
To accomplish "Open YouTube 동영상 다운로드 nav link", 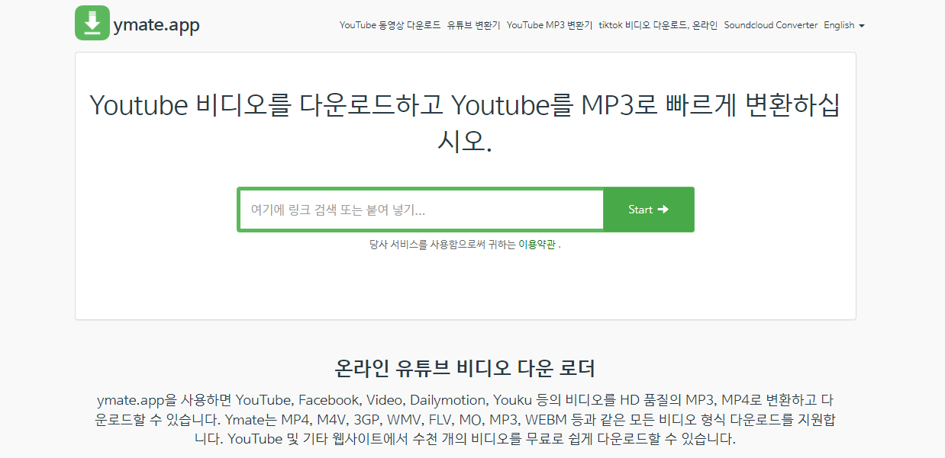I will [x=390, y=25].
